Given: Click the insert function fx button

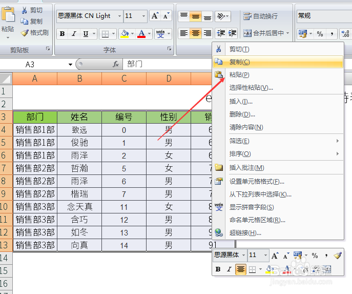Looking at the screenshot, I should tap(116, 64).
